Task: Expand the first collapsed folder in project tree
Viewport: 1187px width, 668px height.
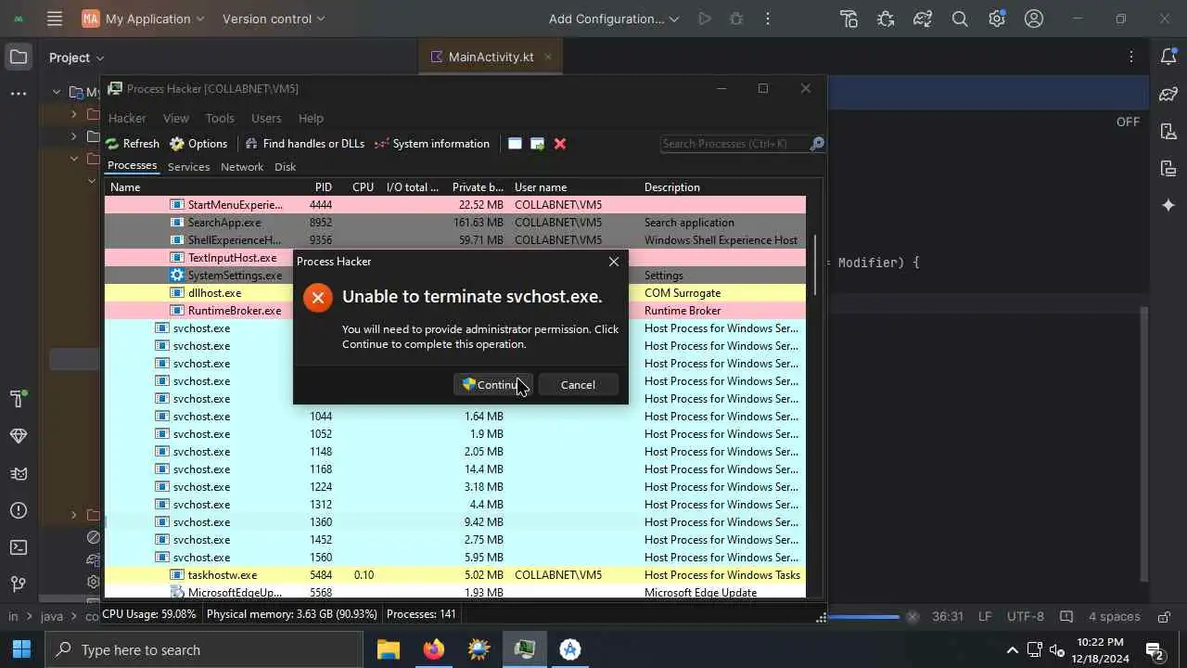Action: pyautogui.click(x=74, y=114)
